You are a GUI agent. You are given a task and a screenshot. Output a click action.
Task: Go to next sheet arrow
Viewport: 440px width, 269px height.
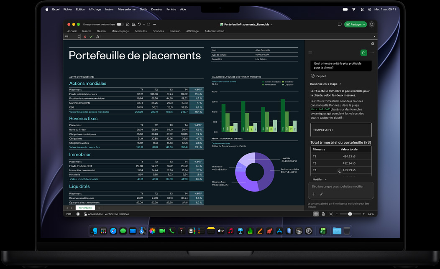(x=72, y=208)
